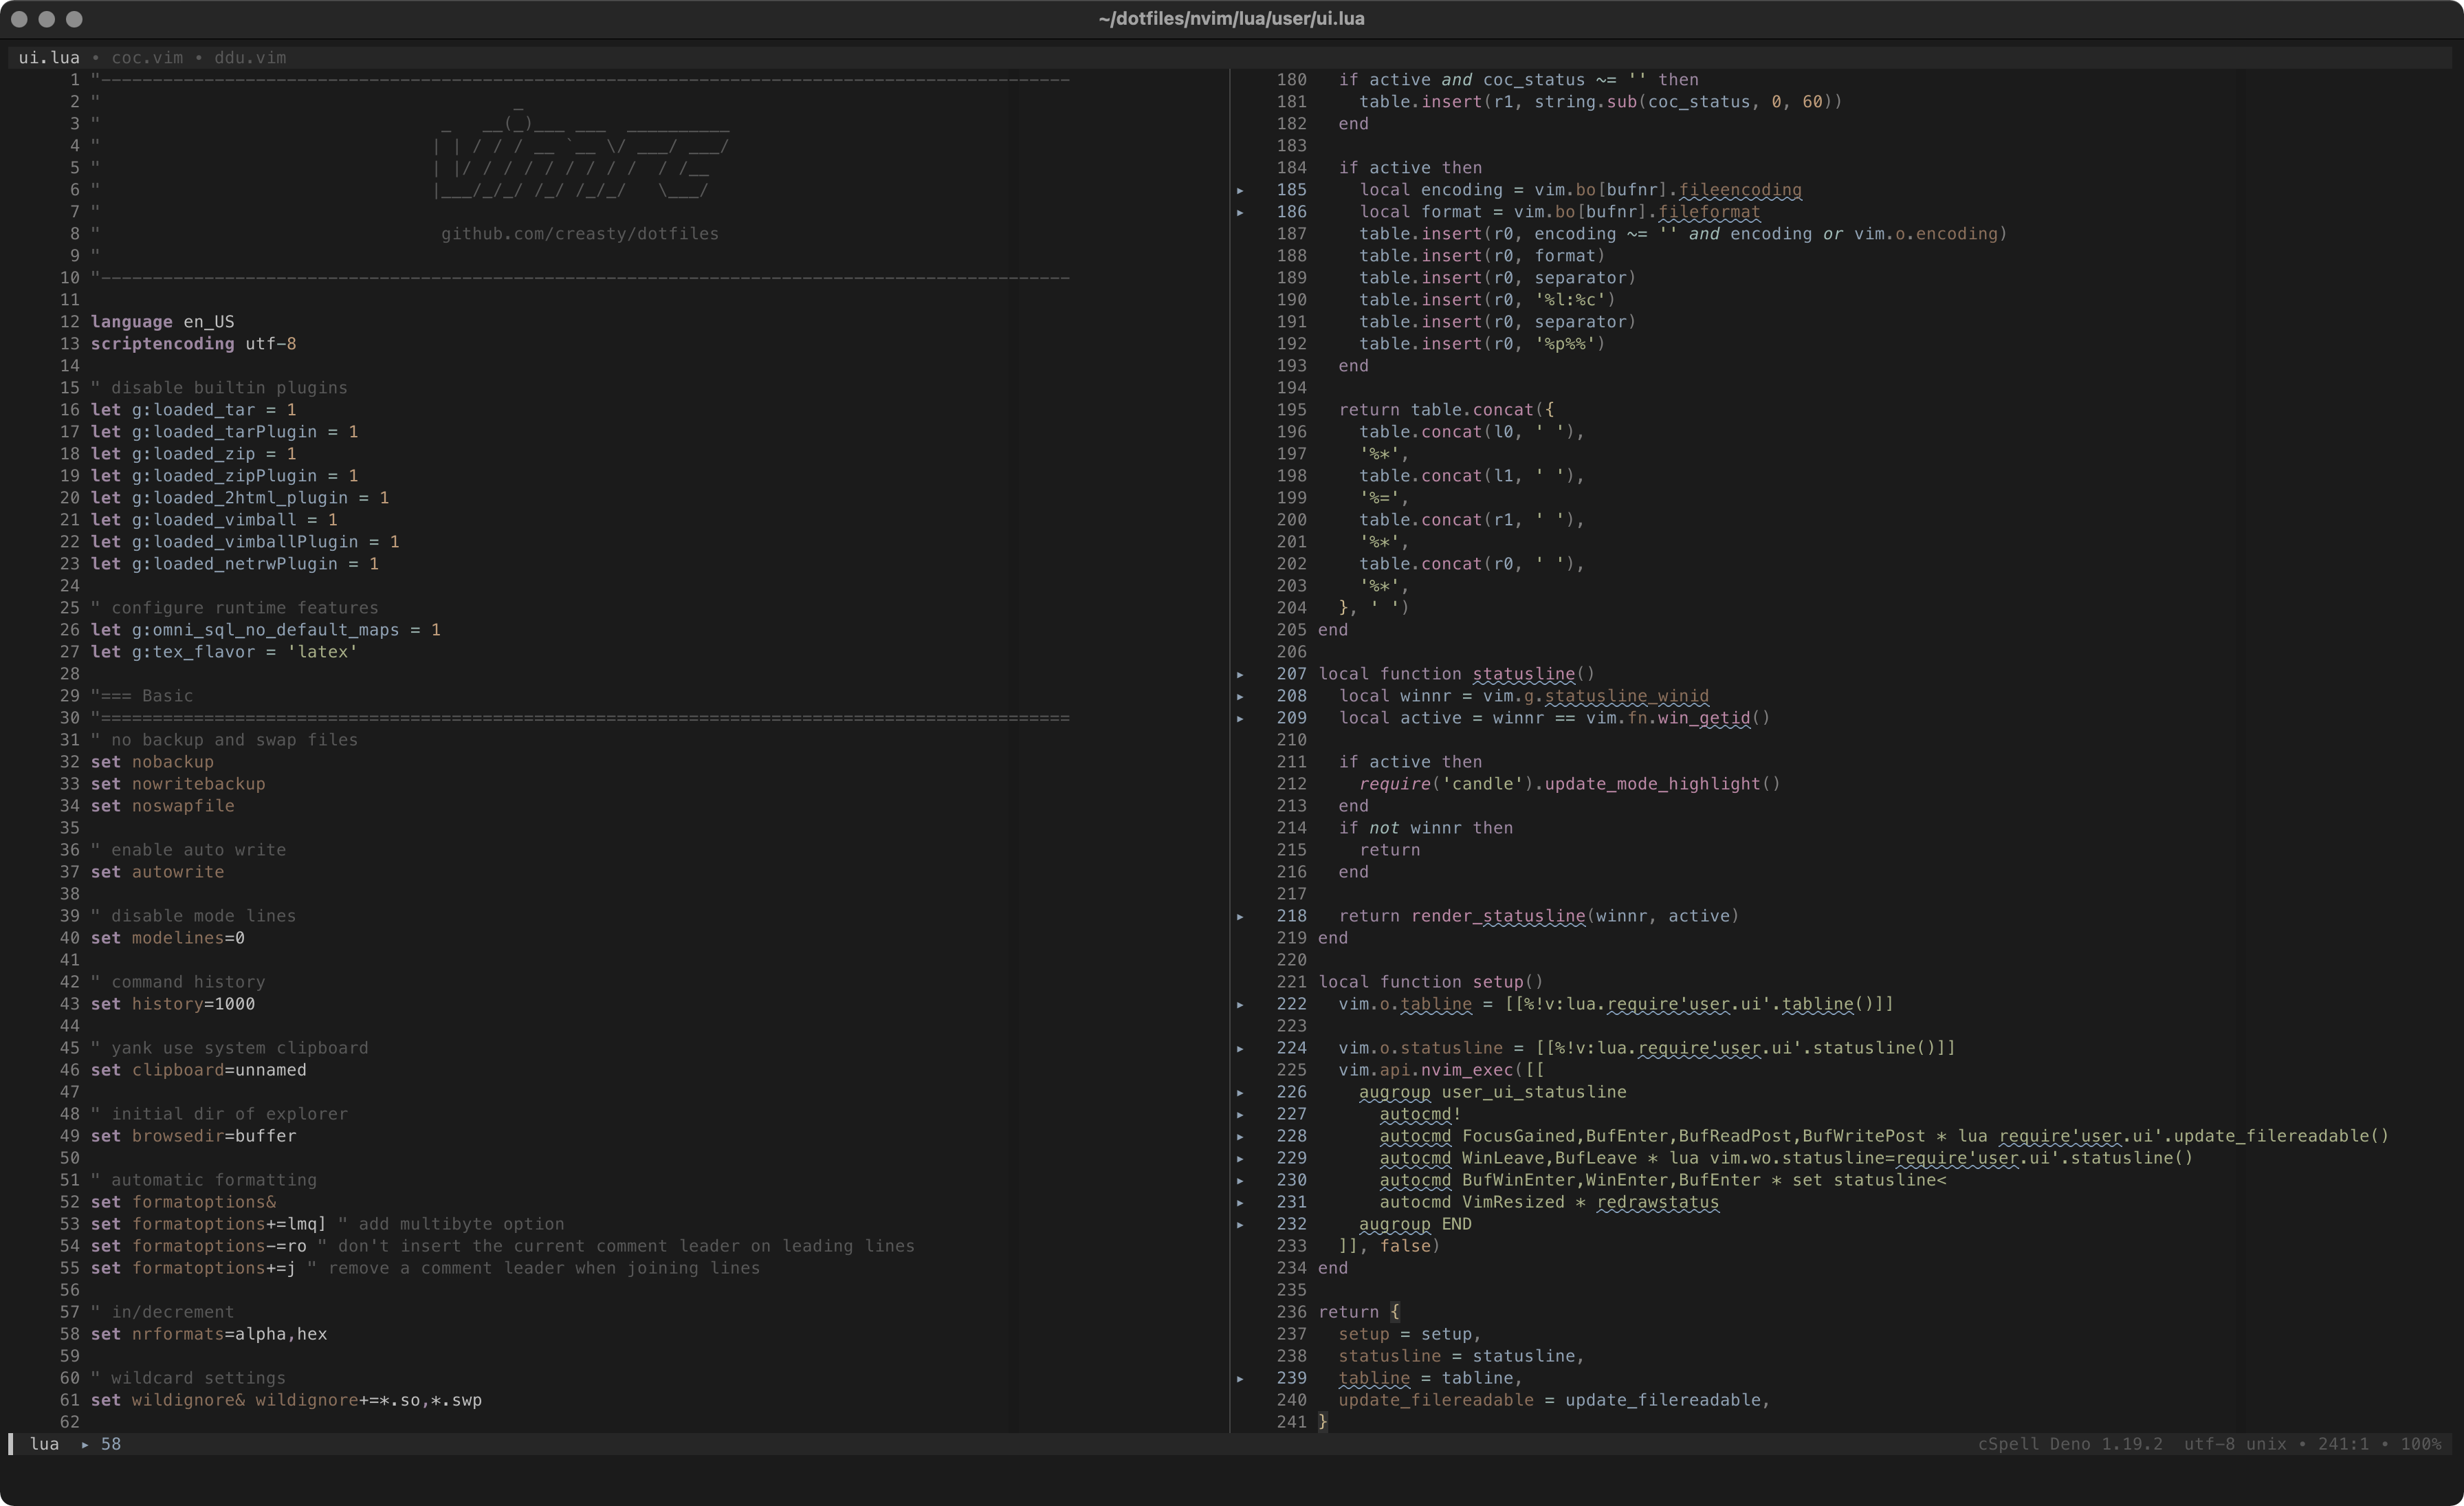
Task: Open the github.com/creasty/dotfiles link
Action: click(579, 234)
